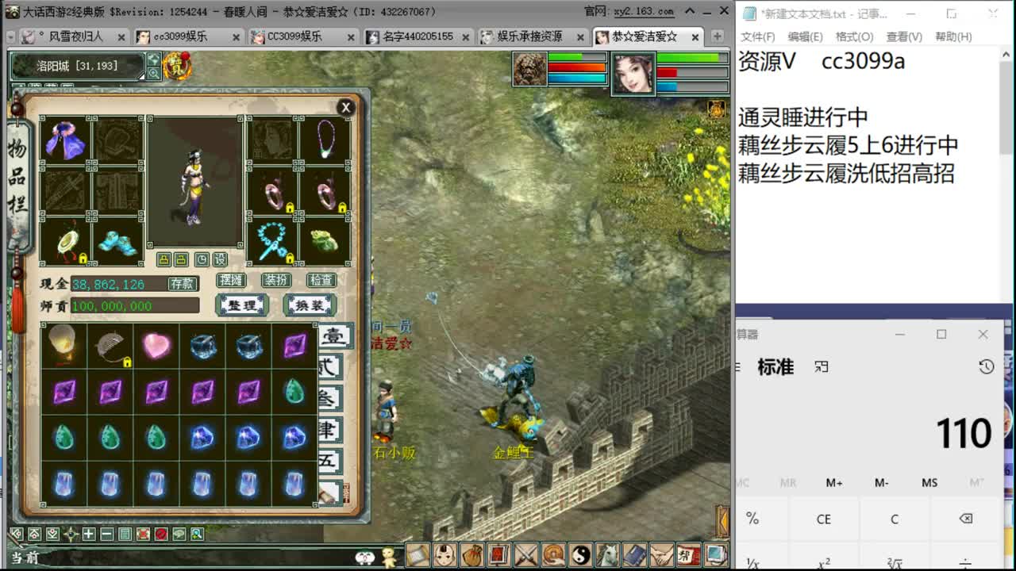1016x571 pixels.
Task: Open Notepad 编辑(E) menu
Action: [x=805, y=36]
